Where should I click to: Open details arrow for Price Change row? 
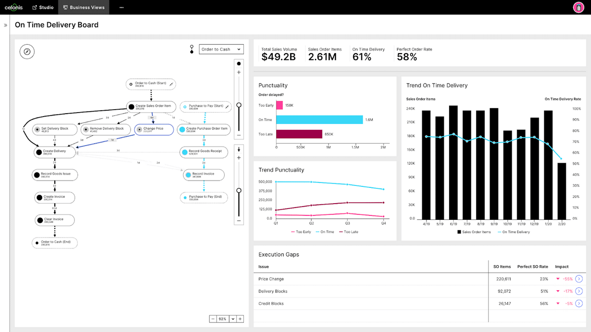[579, 279]
